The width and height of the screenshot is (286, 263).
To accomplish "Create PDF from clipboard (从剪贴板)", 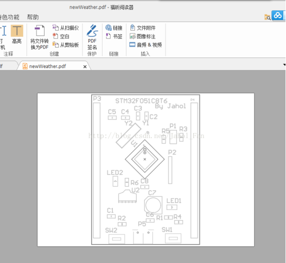I will coord(65,44).
